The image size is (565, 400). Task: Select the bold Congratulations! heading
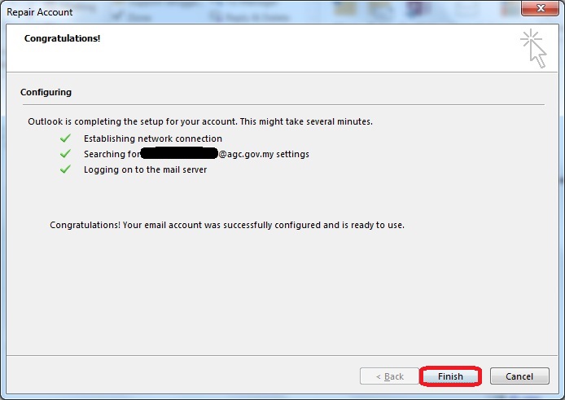point(62,38)
